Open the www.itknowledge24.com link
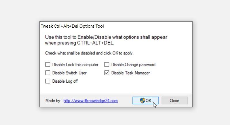This screenshot has width=230, height=125. pos(90,101)
